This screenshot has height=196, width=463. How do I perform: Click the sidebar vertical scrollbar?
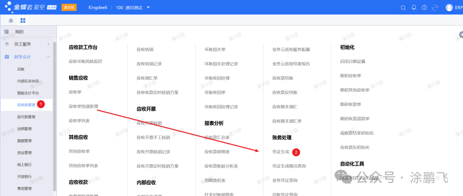tap(54, 116)
